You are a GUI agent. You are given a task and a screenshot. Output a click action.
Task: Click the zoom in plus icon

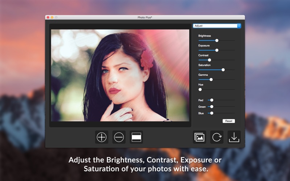[x=101, y=137]
